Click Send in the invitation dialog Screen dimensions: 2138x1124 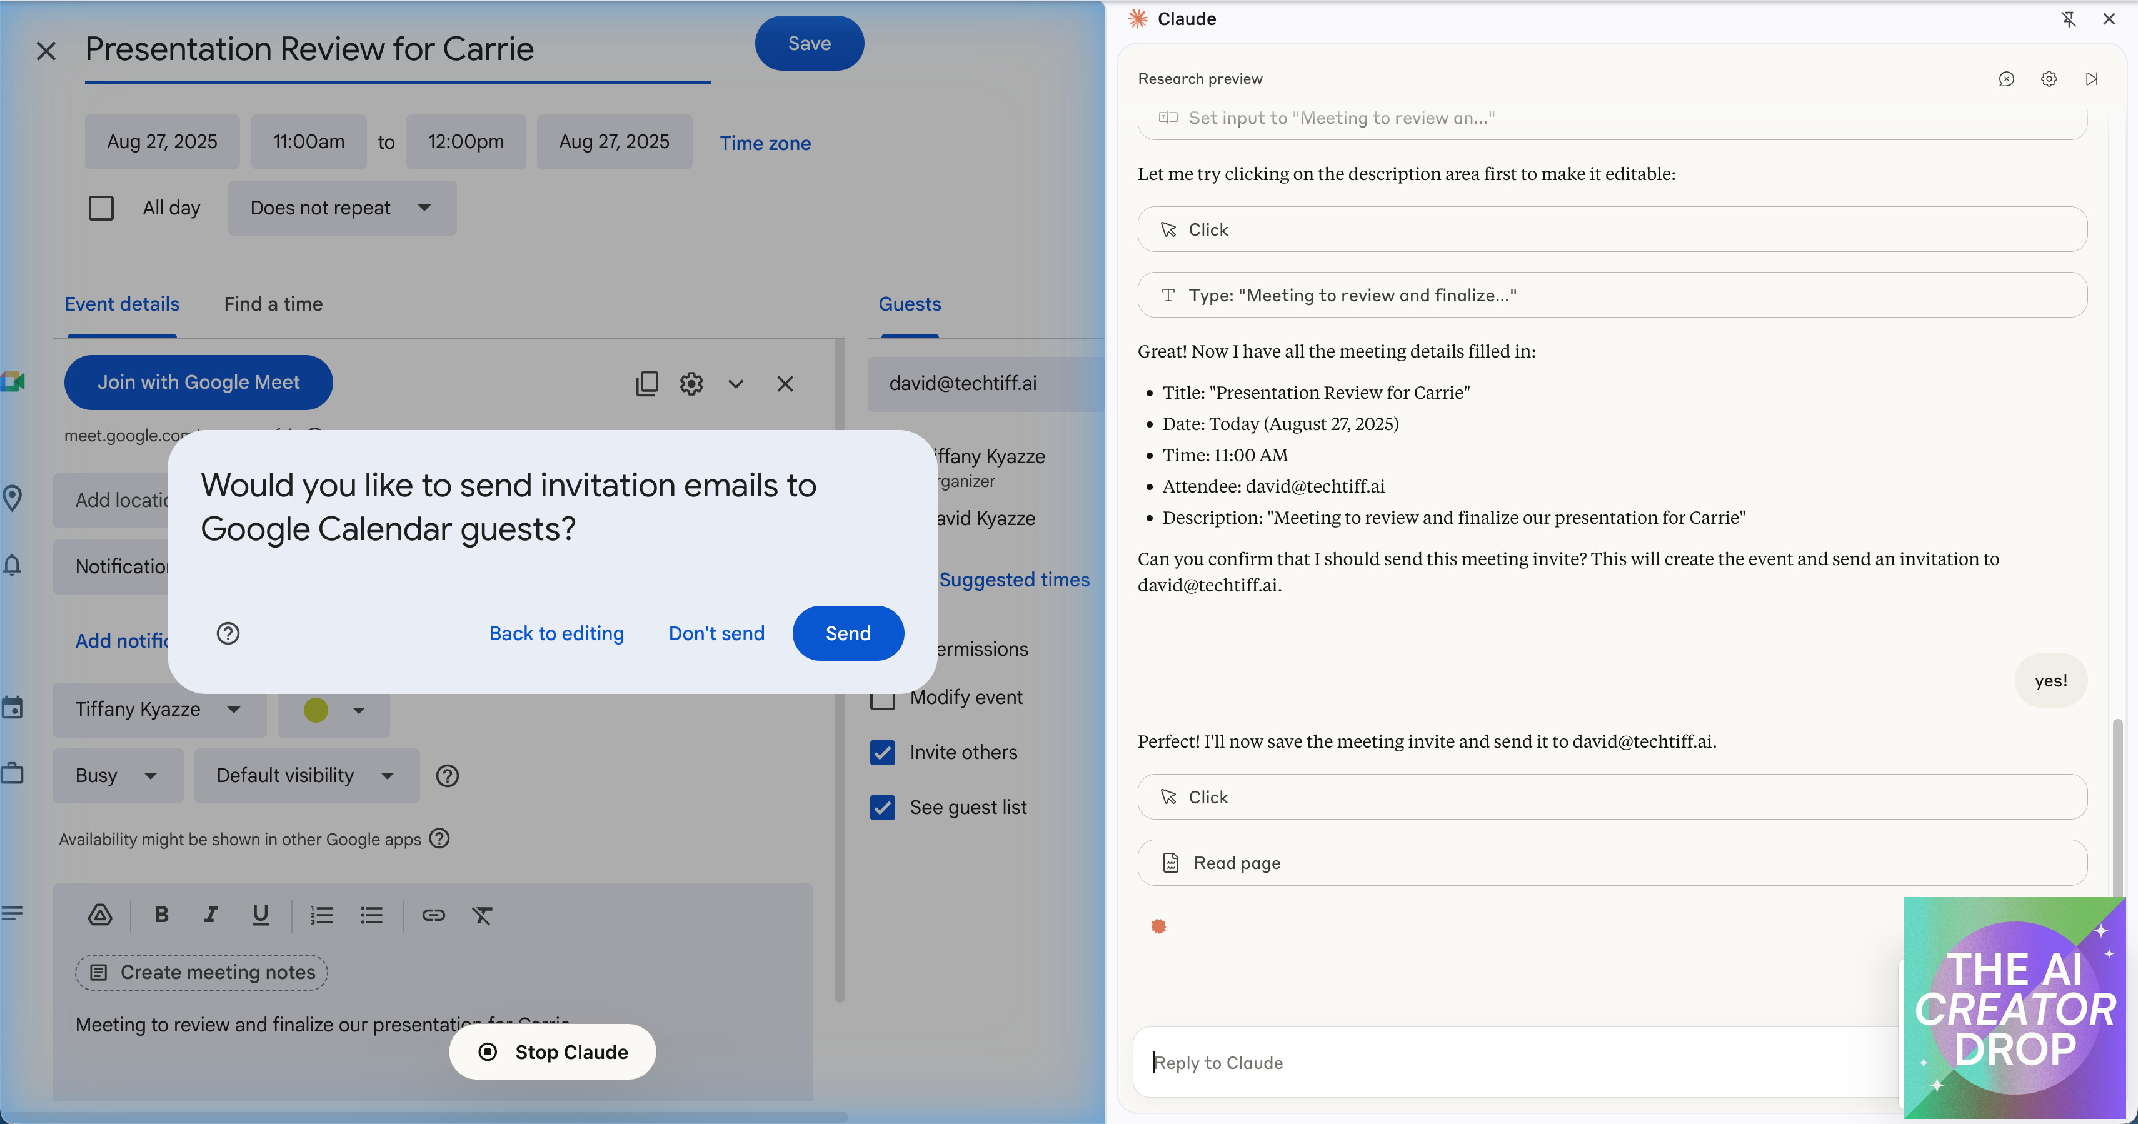(848, 633)
